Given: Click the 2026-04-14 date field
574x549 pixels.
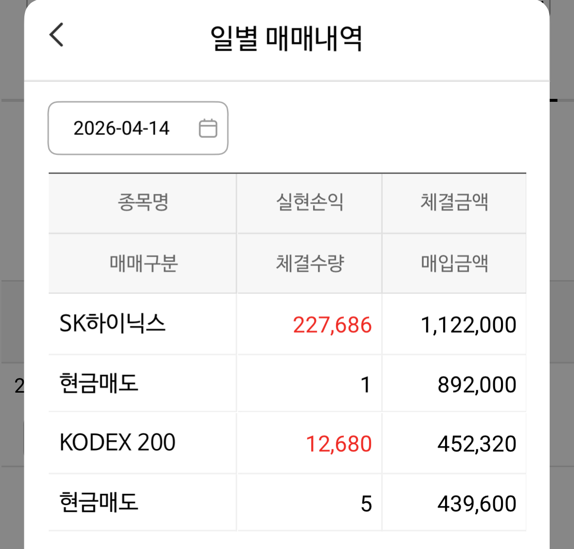Looking at the screenshot, I should 122,129.
